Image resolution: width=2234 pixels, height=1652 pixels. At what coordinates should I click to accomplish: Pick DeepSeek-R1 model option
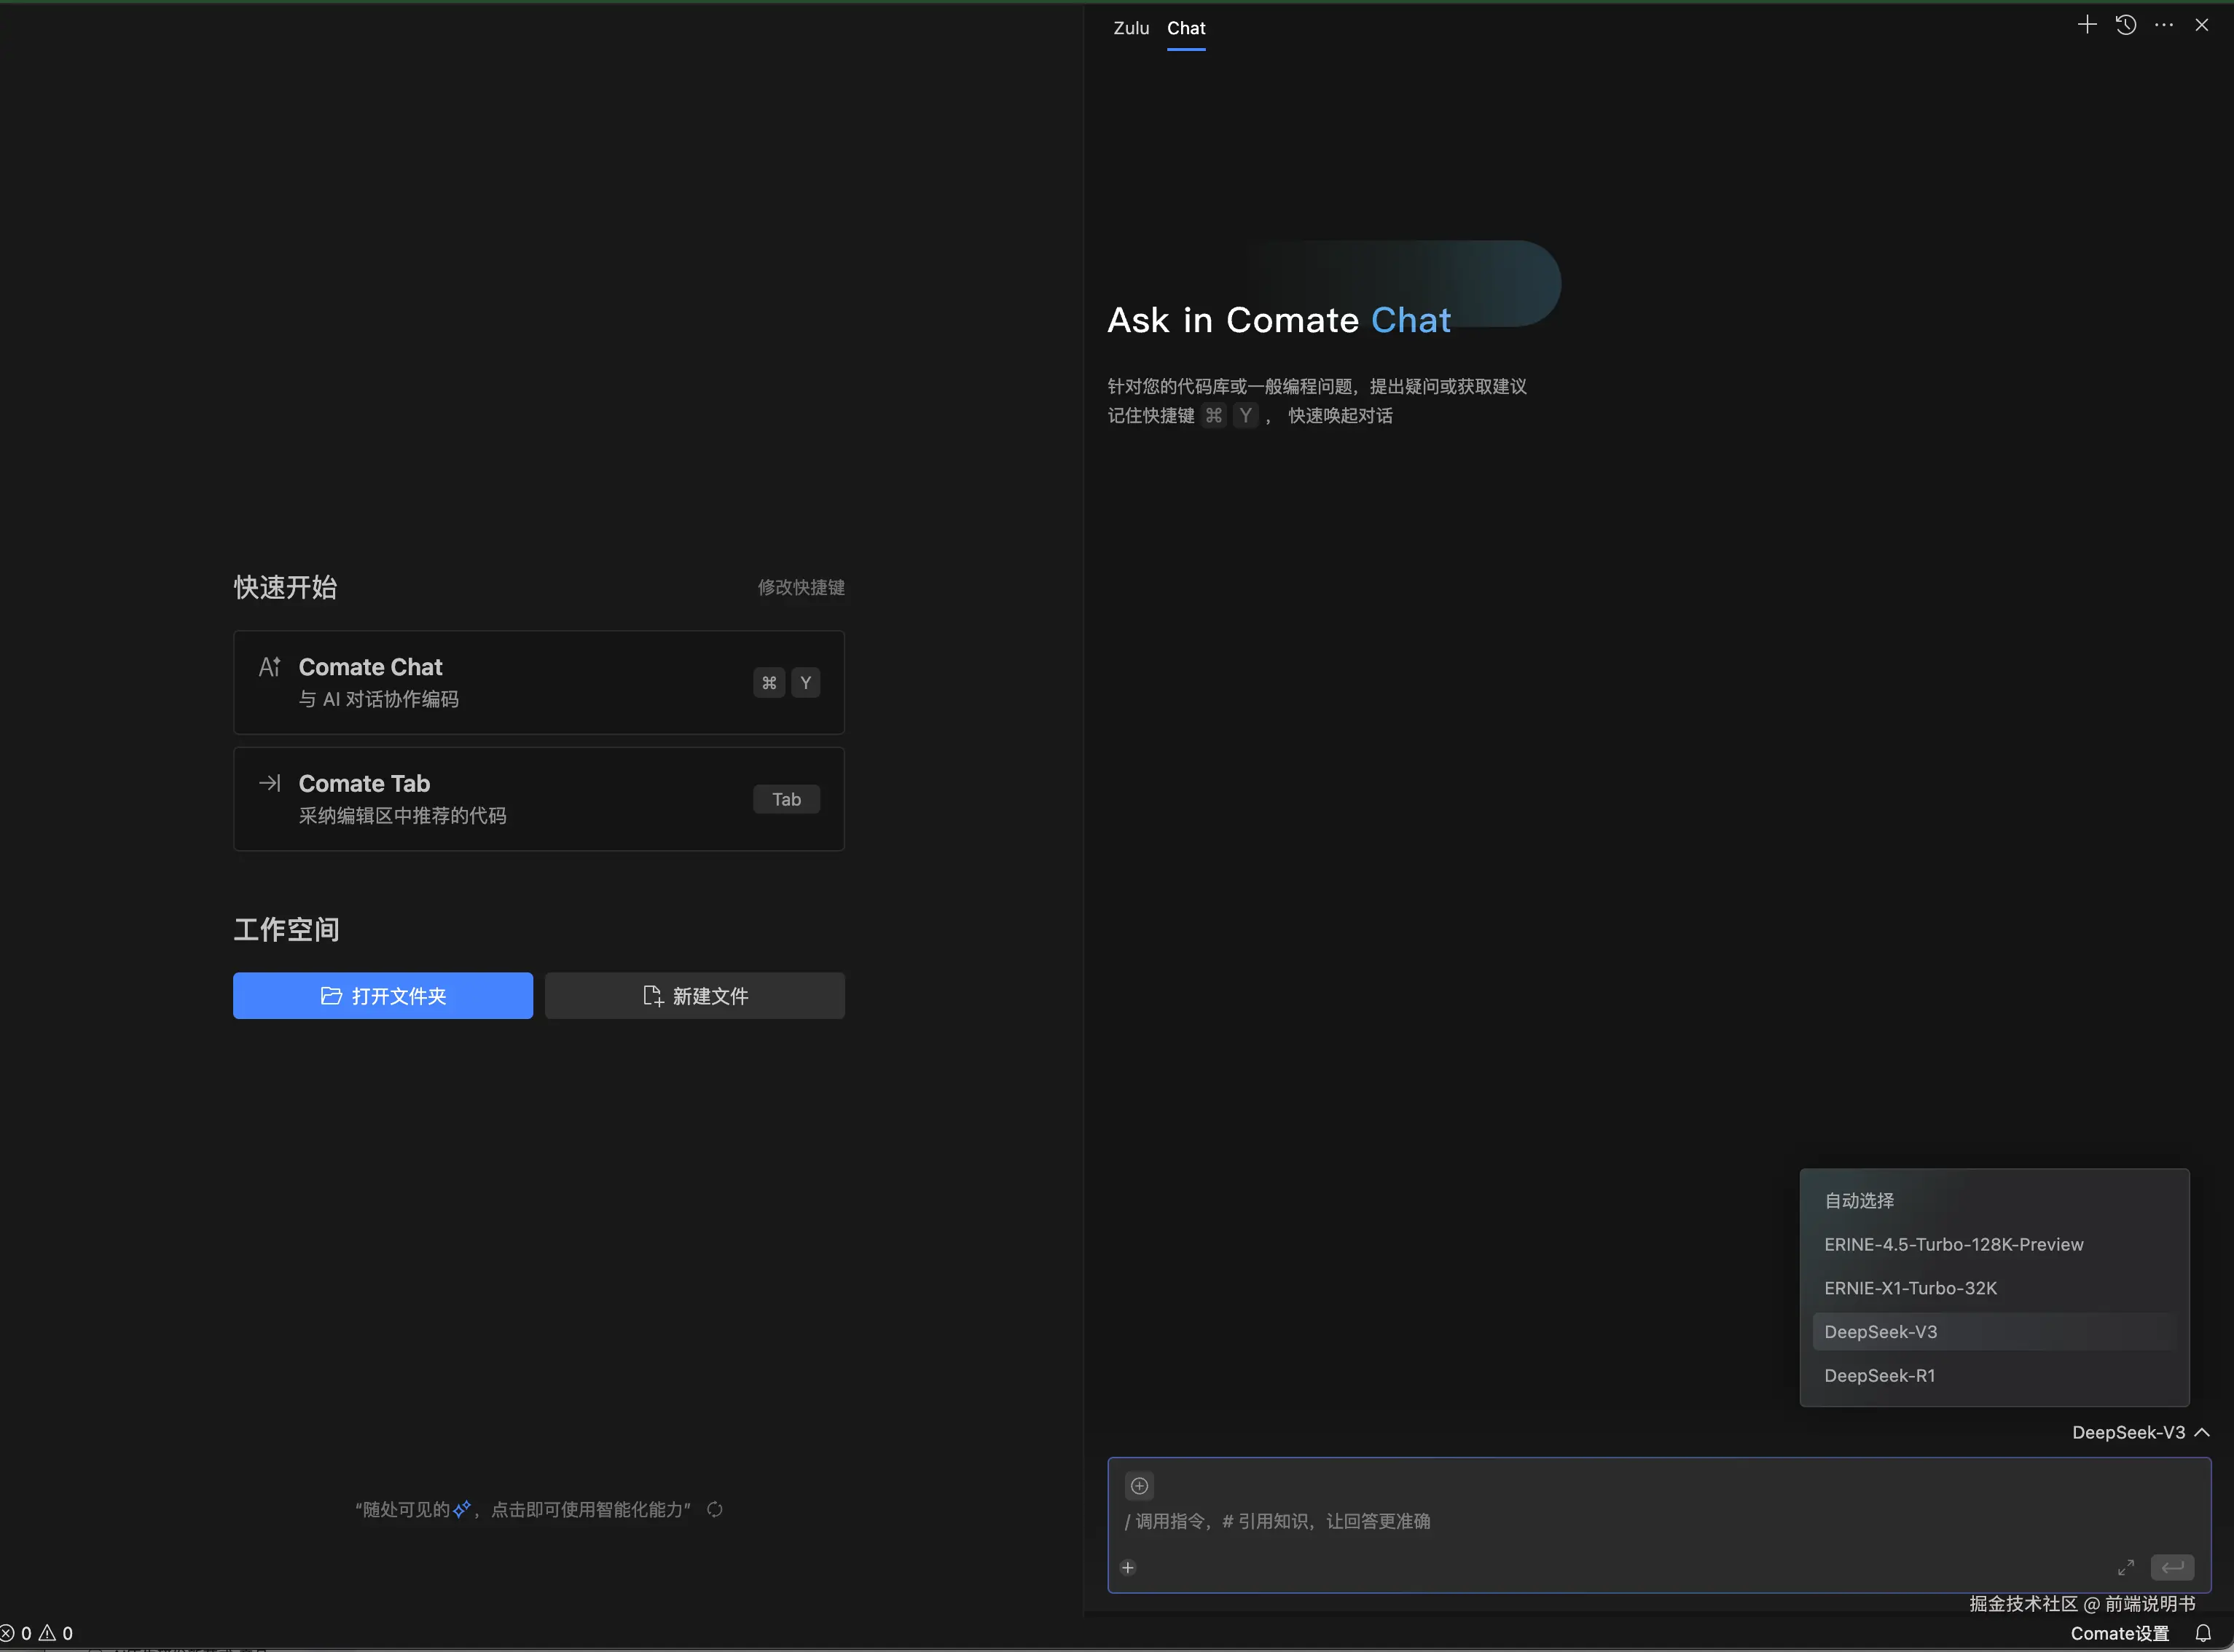(1879, 1376)
